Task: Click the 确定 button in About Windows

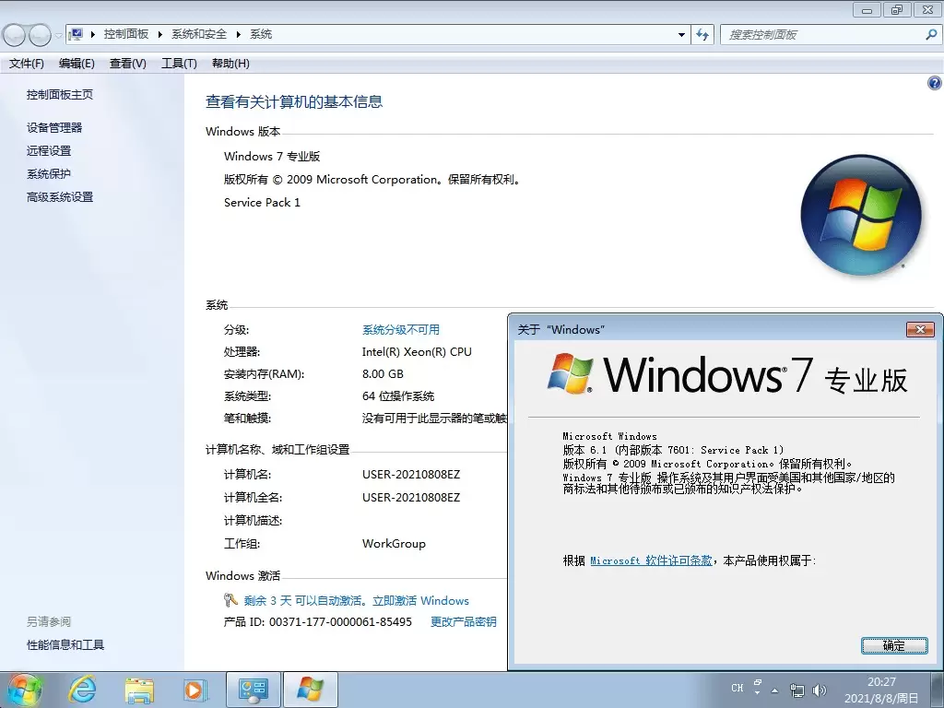Action: (x=894, y=646)
